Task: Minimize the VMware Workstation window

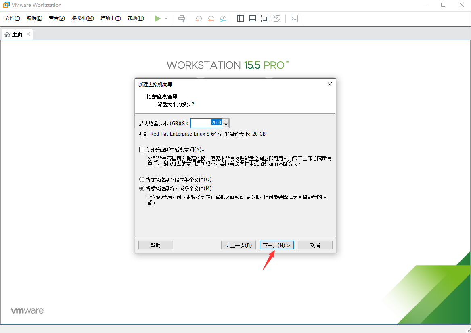Action: (x=425, y=5)
